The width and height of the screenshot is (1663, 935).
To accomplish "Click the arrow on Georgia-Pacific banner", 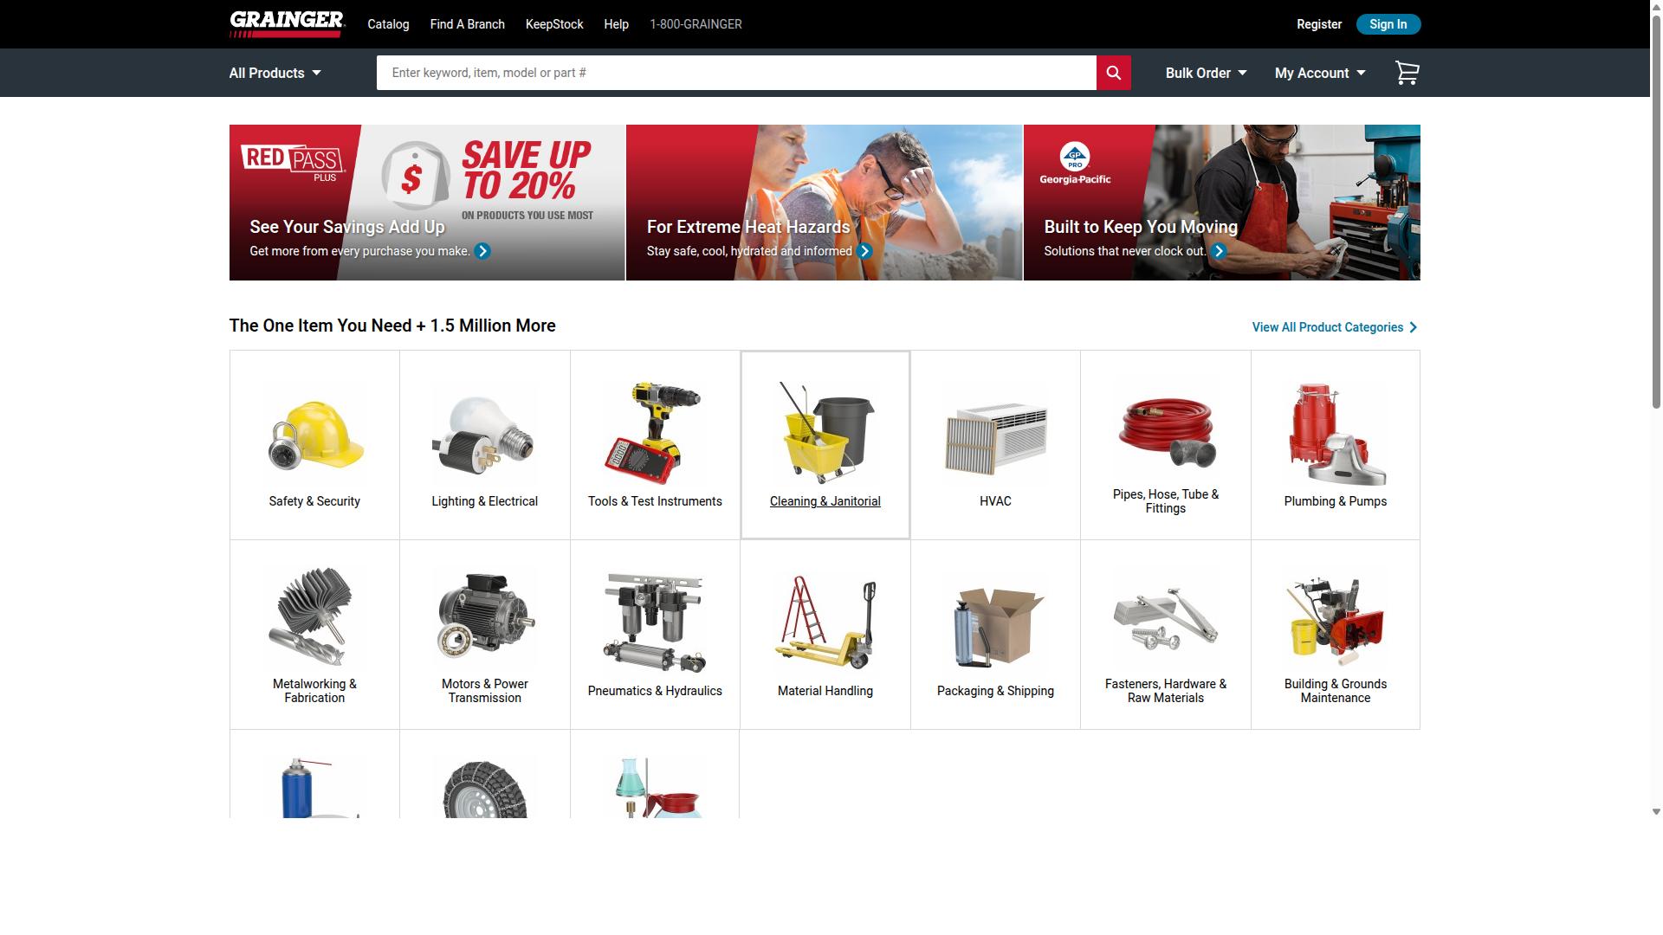I will (1219, 251).
